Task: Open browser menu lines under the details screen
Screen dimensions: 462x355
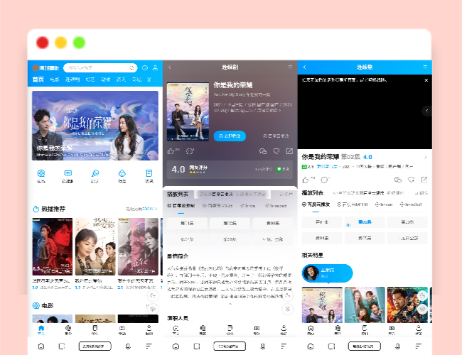Action: 284,346
